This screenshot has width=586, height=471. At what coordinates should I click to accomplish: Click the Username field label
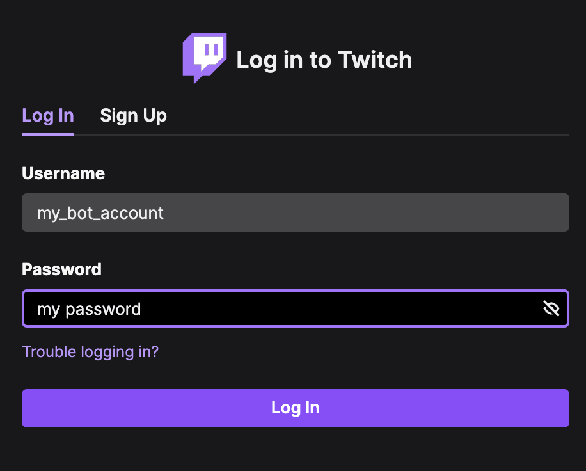63,173
